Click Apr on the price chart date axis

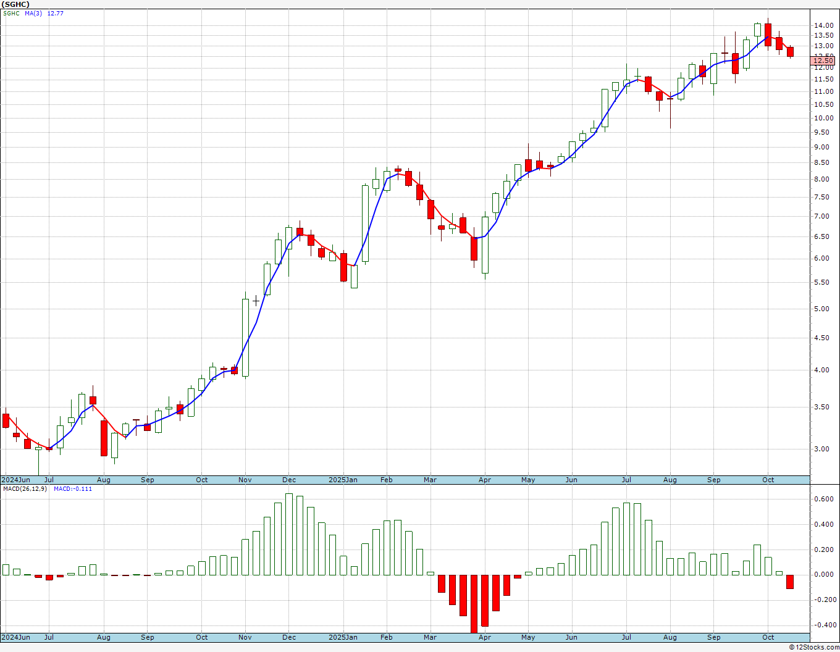(485, 480)
